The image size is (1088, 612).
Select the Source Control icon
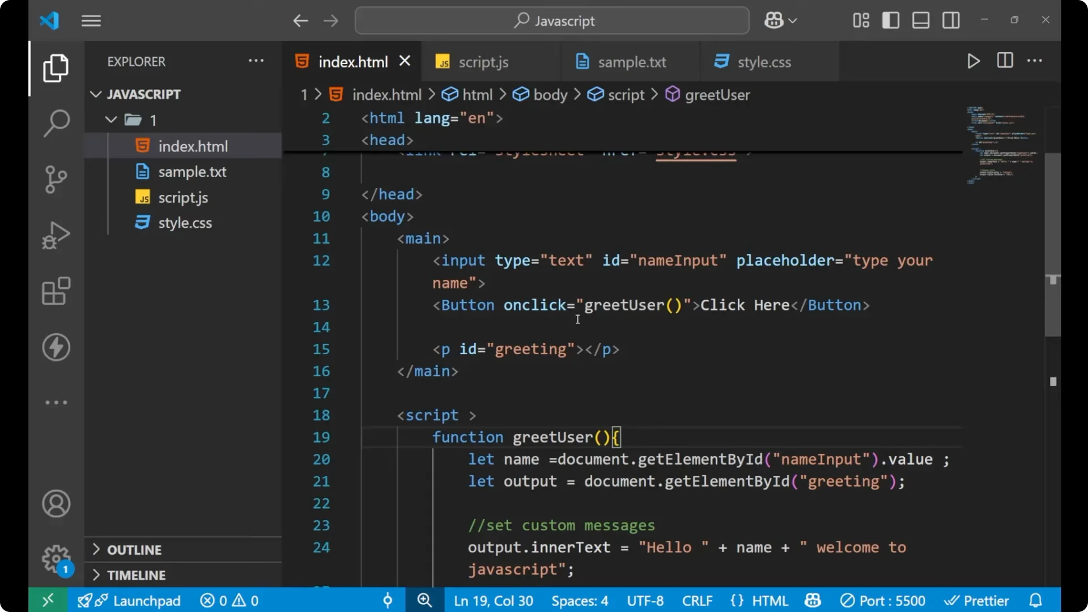coord(56,179)
